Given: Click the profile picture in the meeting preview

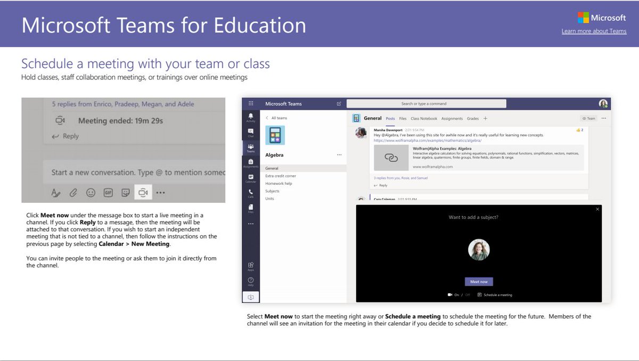Looking at the screenshot, I should coord(479,250).
